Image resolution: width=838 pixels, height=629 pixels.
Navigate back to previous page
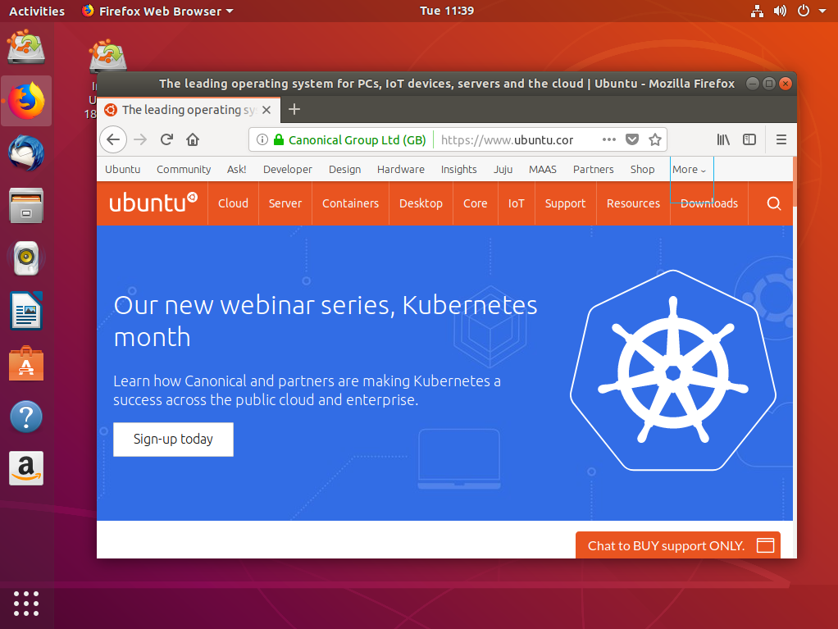click(x=113, y=139)
